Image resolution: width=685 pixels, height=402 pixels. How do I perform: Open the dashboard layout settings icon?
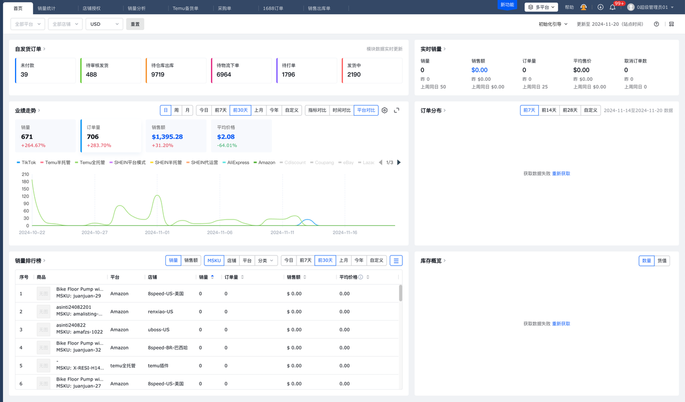coord(672,24)
